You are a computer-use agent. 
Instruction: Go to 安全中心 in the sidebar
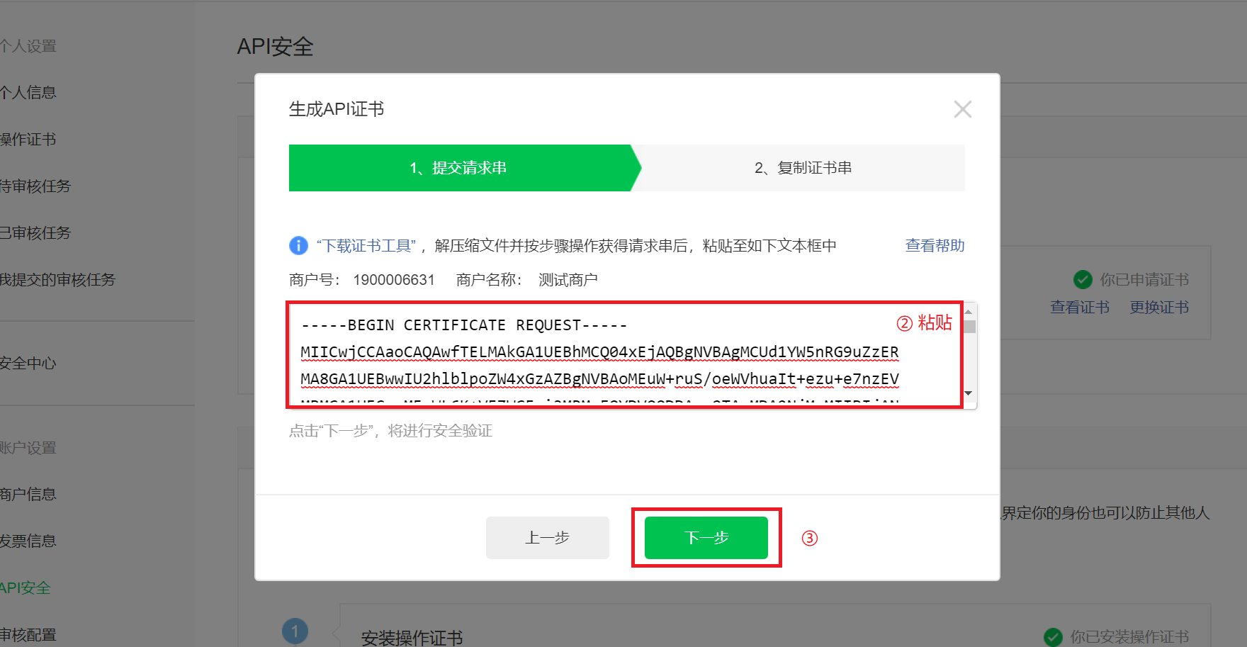click(x=28, y=364)
